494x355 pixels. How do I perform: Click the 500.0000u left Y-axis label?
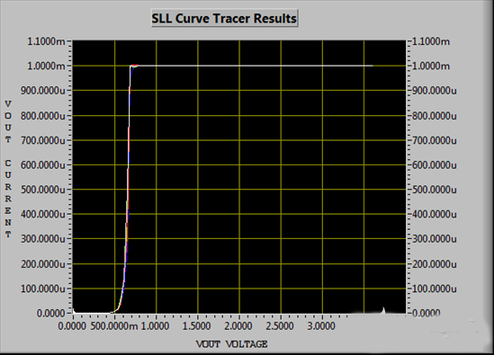click(x=43, y=190)
